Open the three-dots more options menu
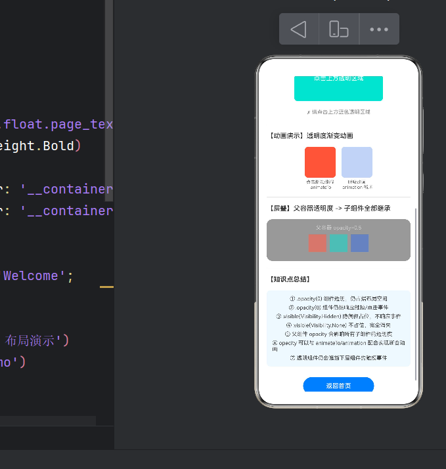The width and height of the screenshot is (446, 469). pyautogui.click(x=379, y=30)
